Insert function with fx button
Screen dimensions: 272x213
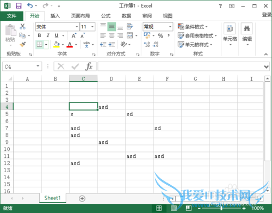click(89, 66)
